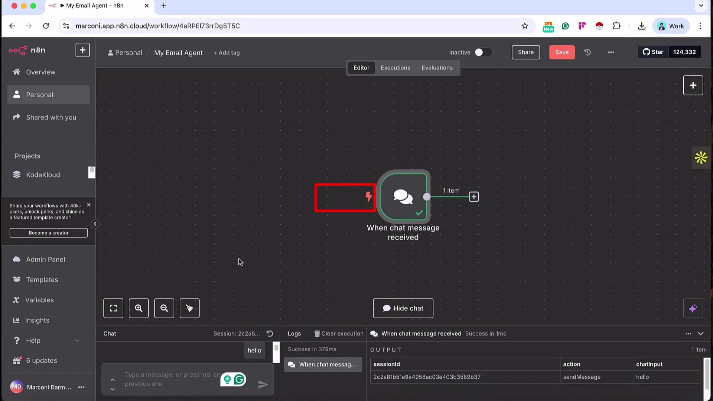Zoom in on the canvas
Viewport: 713px width, 401px height.
[x=139, y=308]
